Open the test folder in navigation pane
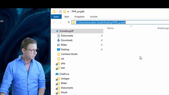Viewport: 169px width, 95px height. click(63, 68)
